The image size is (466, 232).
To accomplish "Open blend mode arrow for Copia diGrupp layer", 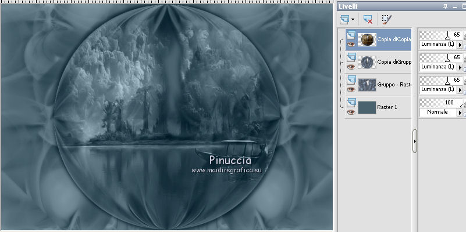I will pyautogui.click(x=460, y=67).
